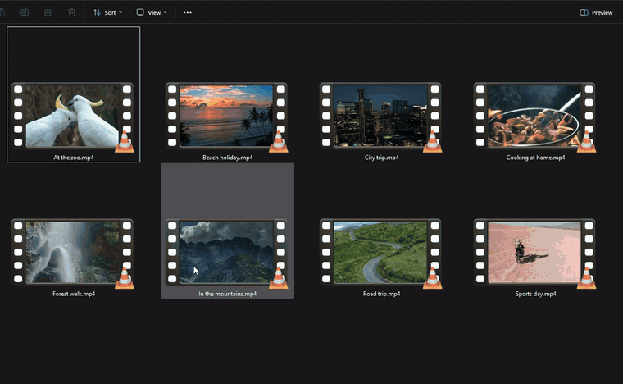Select the Sports day.mp4 thumbnail

534,252
